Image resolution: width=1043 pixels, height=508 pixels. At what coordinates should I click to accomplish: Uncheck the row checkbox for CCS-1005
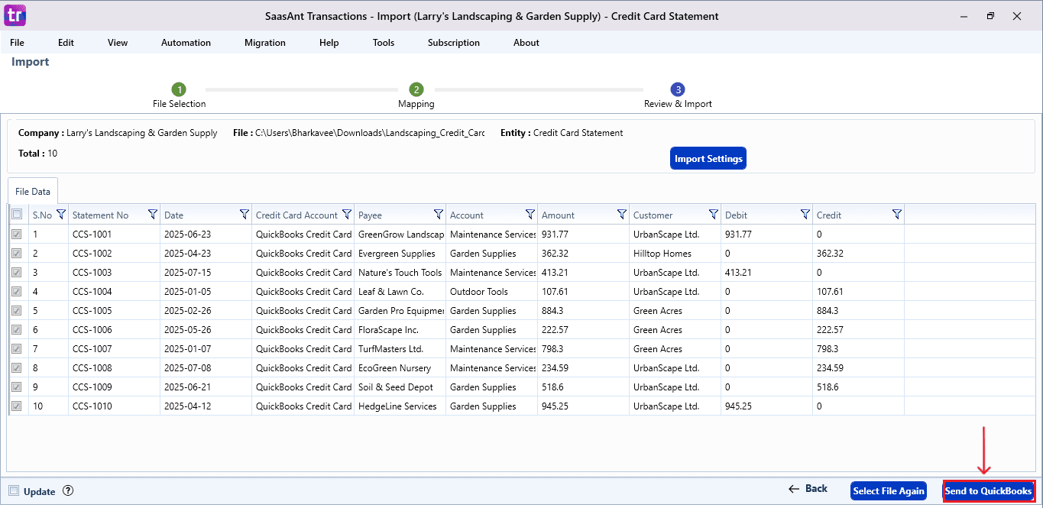tap(17, 311)
